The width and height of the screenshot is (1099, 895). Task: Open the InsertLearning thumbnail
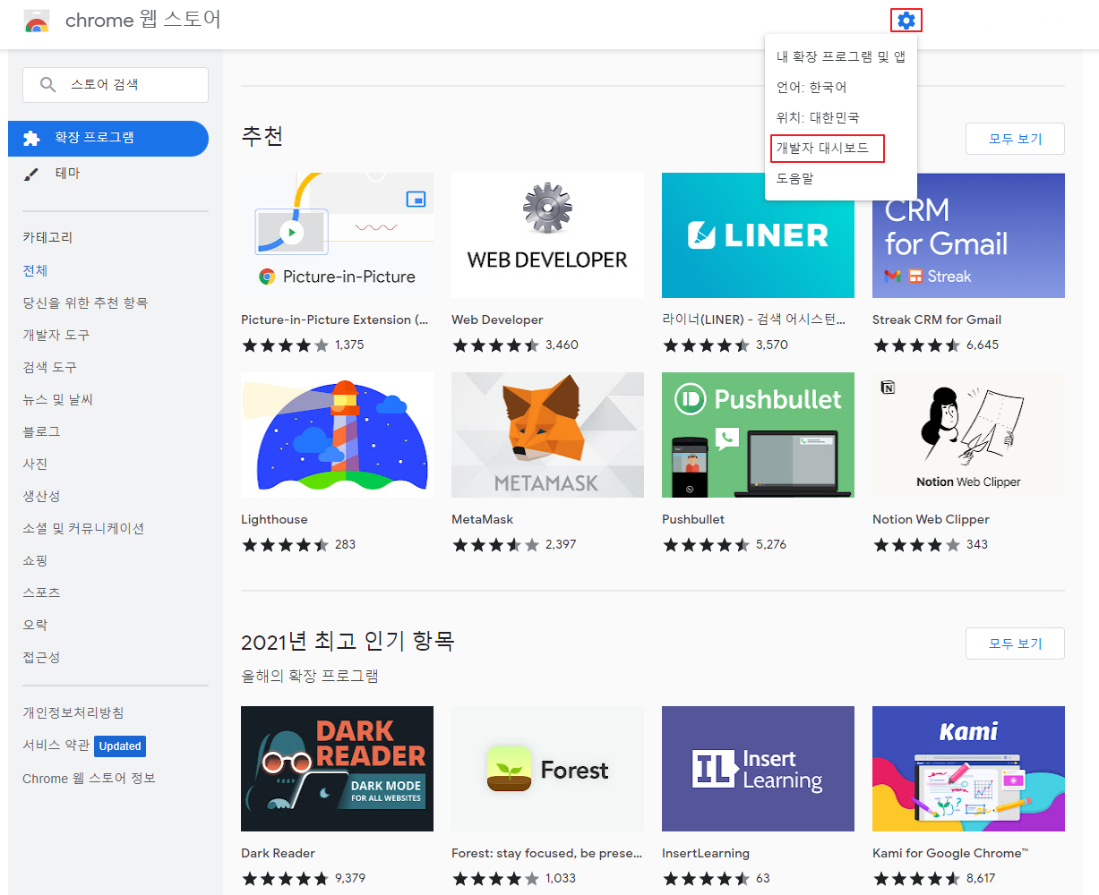pos(758,769)
